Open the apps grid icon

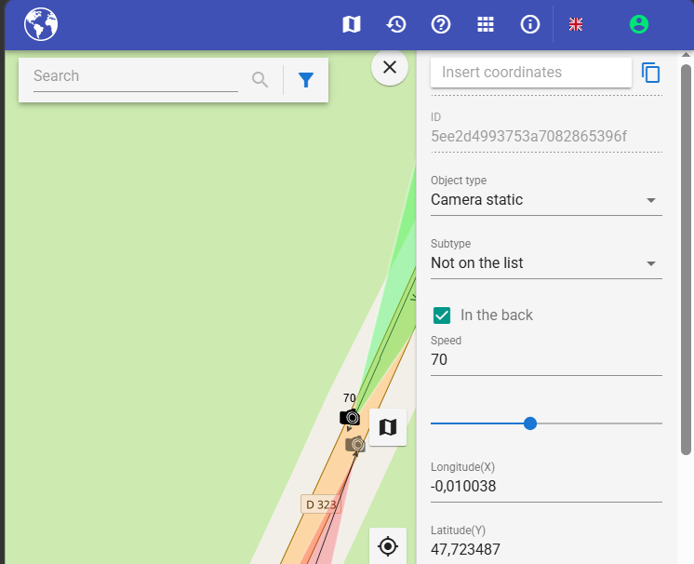(486, 24)
